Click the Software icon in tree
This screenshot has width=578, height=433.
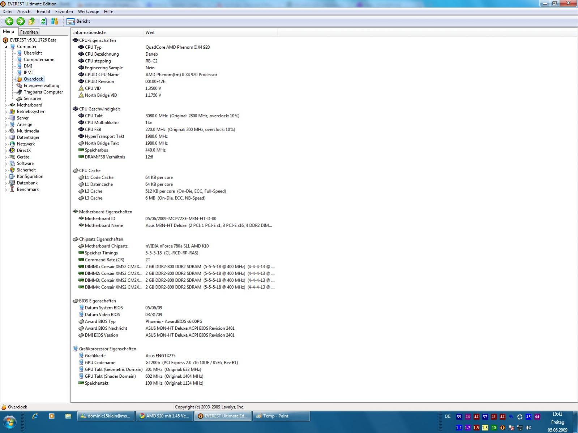(x=12, y=164)
